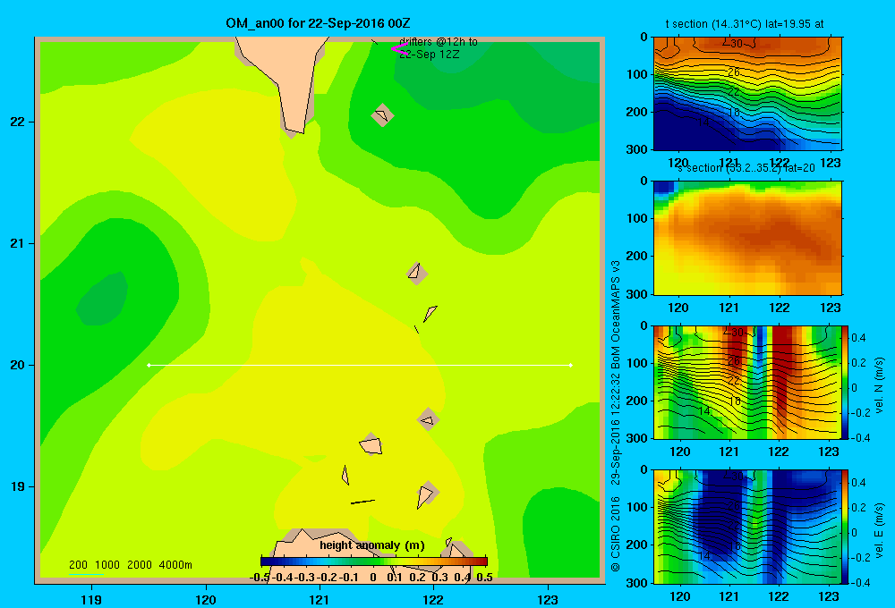895x608 pixels.
Task: Click the '0.5' value on the height color bar
Action: 484,578
